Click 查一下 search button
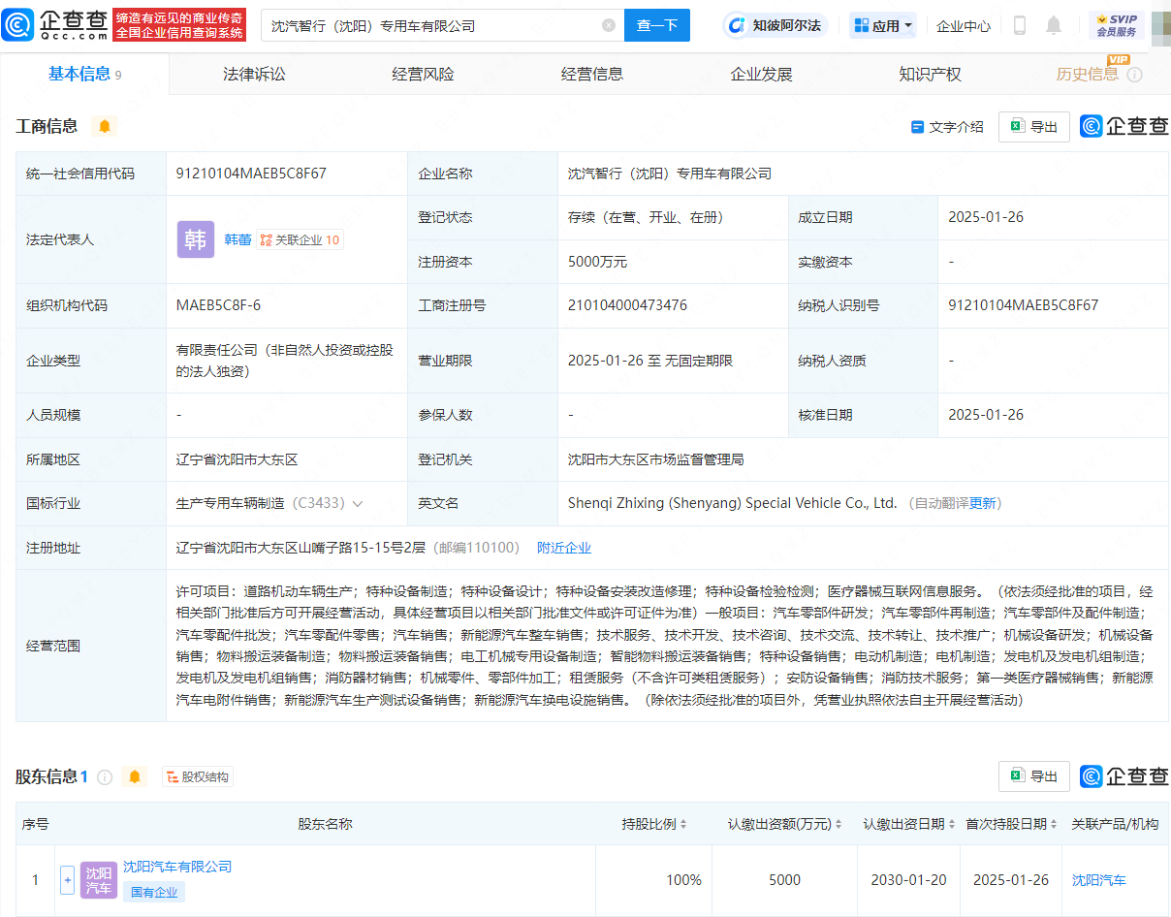This screenshot has height=917, width=1171. (x=657, y=26)
